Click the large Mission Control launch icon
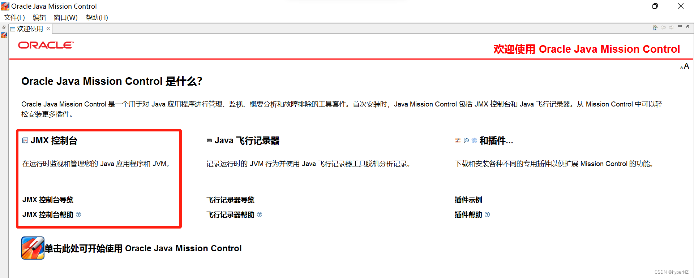This screenshot has width=694, height=278. click(33, 248)
